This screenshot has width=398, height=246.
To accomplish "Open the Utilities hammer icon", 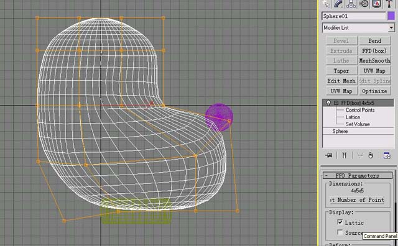I will click(389, 4).
